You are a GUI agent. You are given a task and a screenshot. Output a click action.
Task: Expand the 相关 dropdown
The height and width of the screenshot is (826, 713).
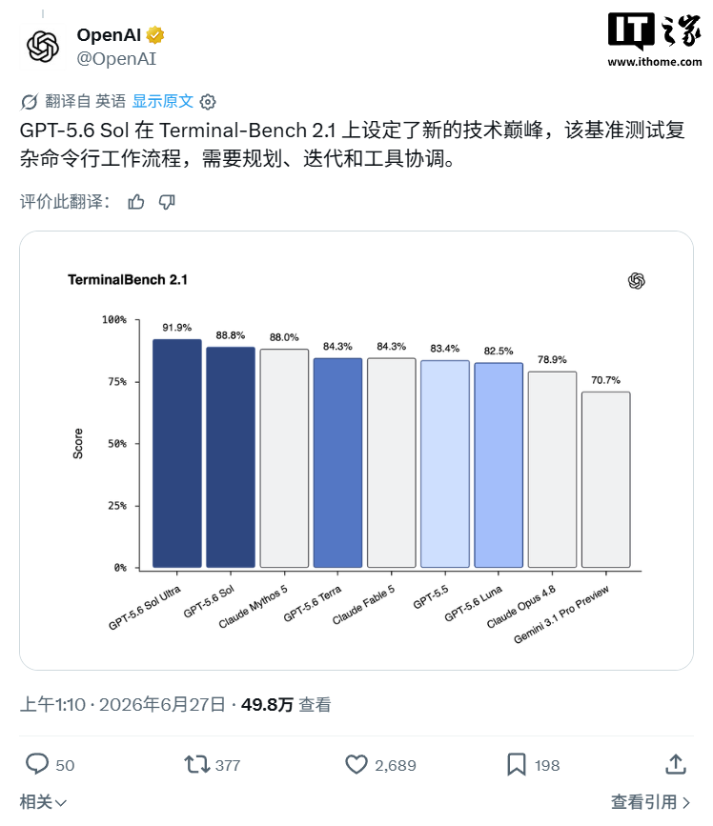pyautogui.click(x=43, y=802)
